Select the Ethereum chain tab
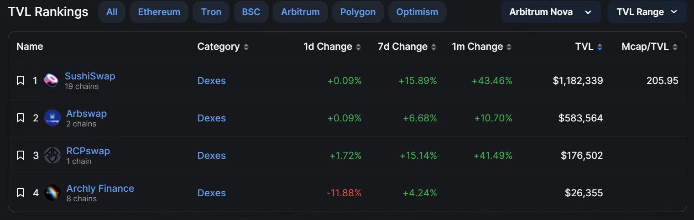The image size is (694, 220). tap(159, 12)
